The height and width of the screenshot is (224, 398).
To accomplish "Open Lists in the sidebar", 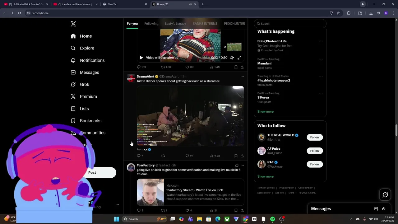I will (80, 109).
